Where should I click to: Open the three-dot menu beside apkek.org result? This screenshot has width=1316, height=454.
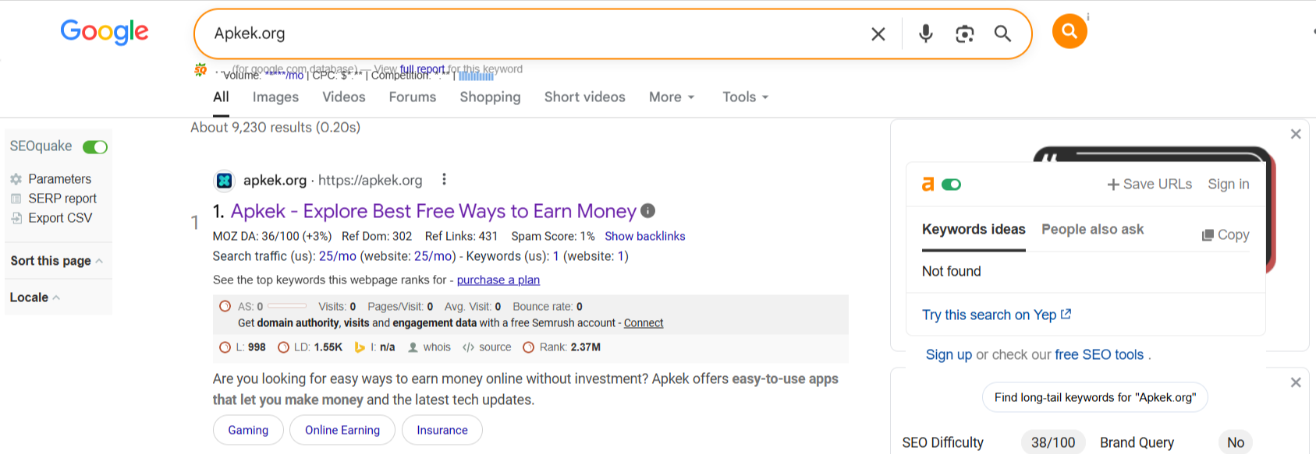[444, 180]
